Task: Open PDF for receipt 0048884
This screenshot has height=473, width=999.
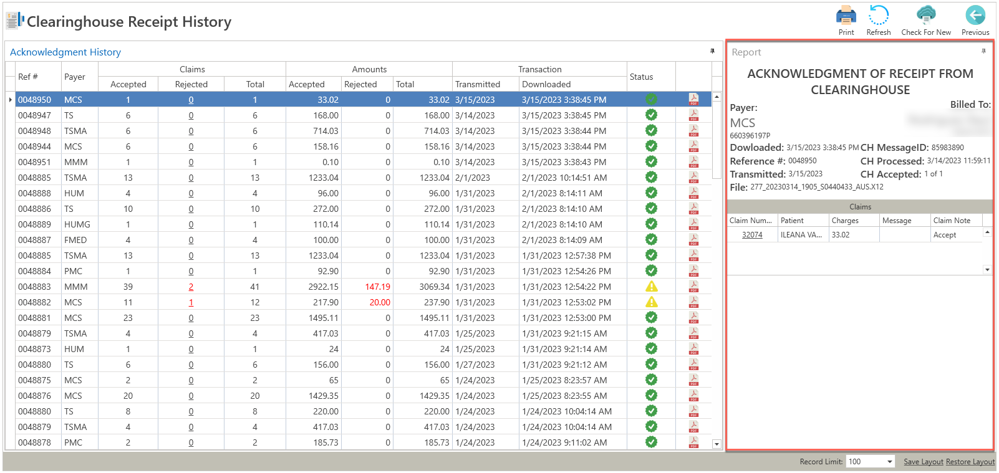Action: [693, 270]
